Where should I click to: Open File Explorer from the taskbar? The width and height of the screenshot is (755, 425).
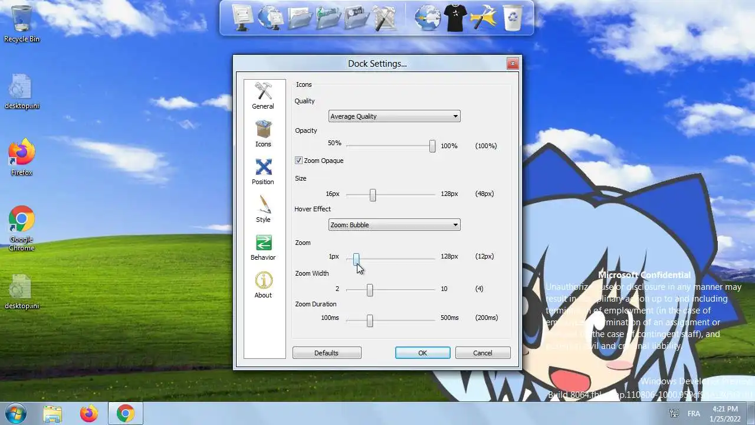click(x=52, y=414)
